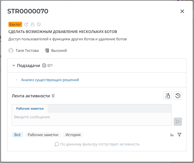Open task in new window icon
The image size is (194, 163).
point(26,24)
